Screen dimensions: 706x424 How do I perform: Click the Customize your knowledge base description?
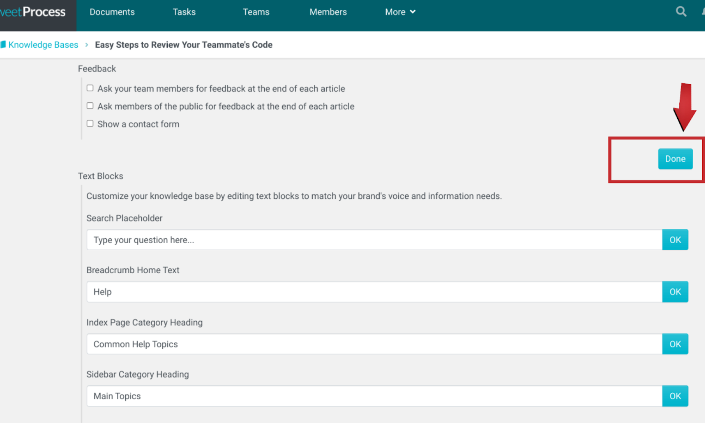tap(294, 196)
